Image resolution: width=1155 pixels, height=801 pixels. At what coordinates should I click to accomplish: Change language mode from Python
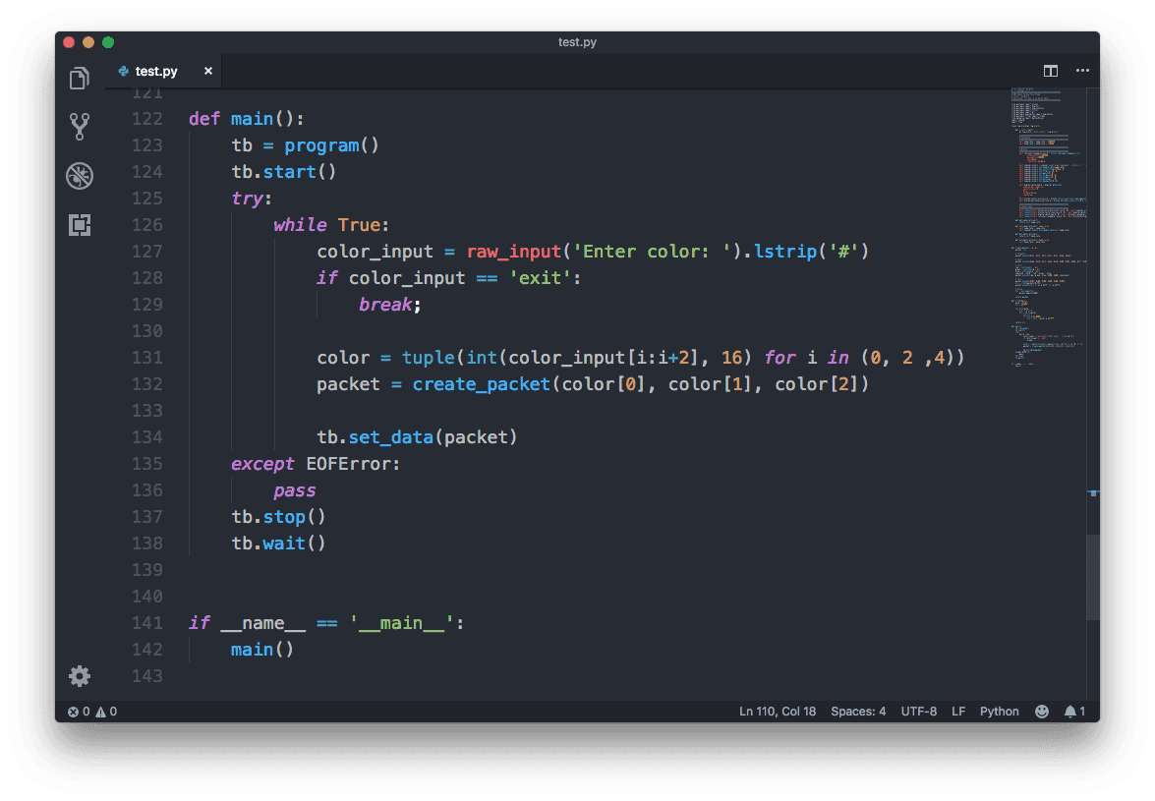point(999,712)
